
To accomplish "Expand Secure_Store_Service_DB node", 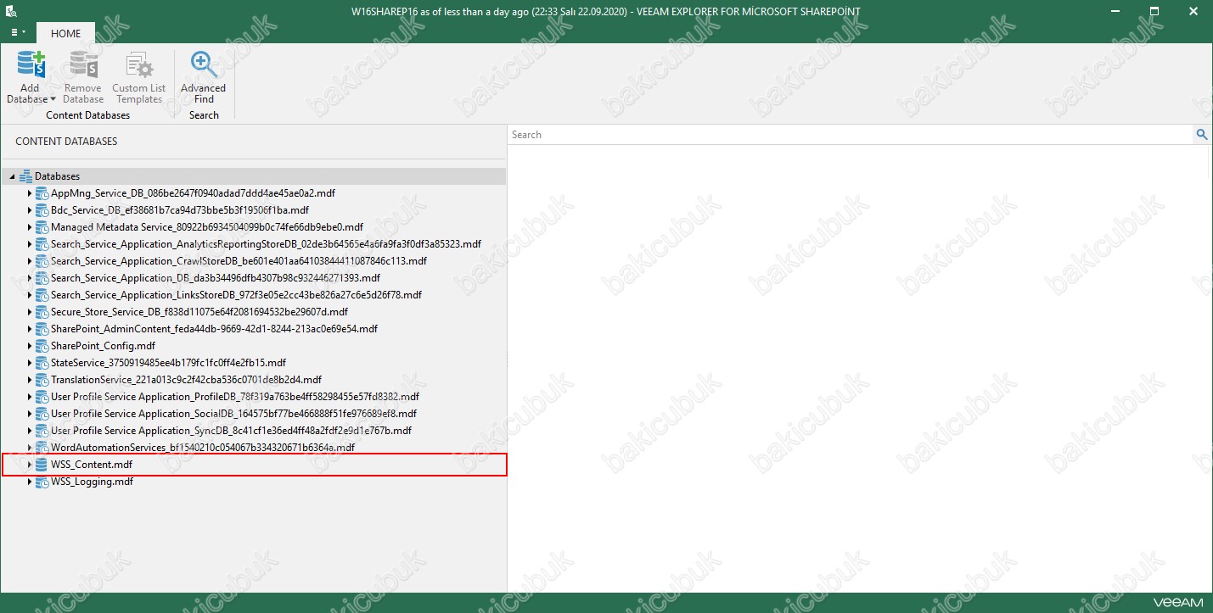I will pyautogui.click(x=30, y=312).
